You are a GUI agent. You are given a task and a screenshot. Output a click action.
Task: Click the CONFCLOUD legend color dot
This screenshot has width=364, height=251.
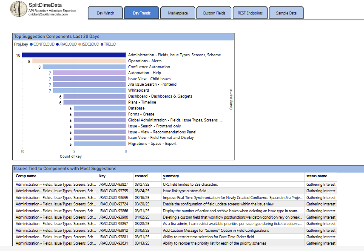(31, 44)
